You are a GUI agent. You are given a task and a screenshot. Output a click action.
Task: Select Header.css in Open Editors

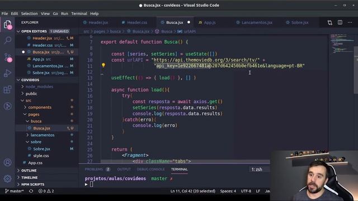47,45
